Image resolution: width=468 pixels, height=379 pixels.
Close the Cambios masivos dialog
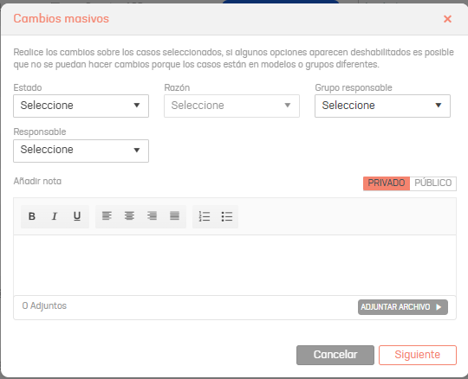pyautogui.click(x=447, y=19)
